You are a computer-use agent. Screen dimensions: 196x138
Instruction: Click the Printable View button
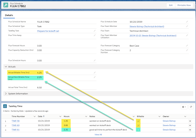pyautogui.click(x=184, y=5)
